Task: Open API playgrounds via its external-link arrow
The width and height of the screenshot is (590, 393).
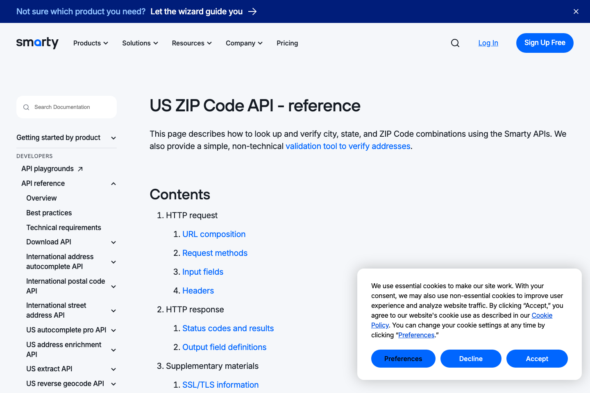Action: click(x=80, y=168)
